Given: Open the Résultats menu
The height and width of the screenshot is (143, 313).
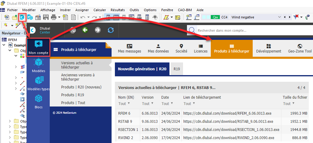Looking at the screenshot, I should [118, 10].
